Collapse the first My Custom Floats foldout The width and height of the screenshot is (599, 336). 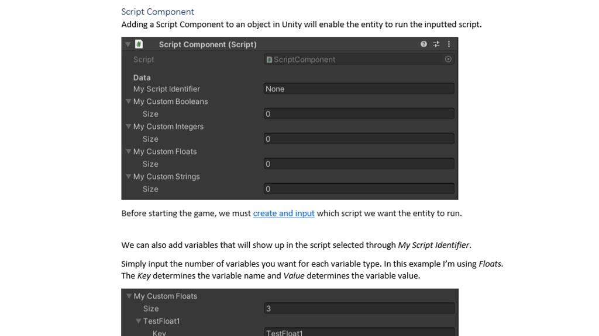pos(129,152)
